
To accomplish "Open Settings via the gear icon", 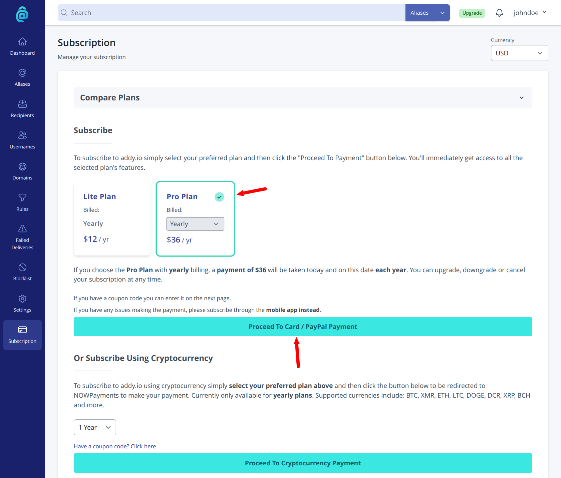I will coord(22,299).
